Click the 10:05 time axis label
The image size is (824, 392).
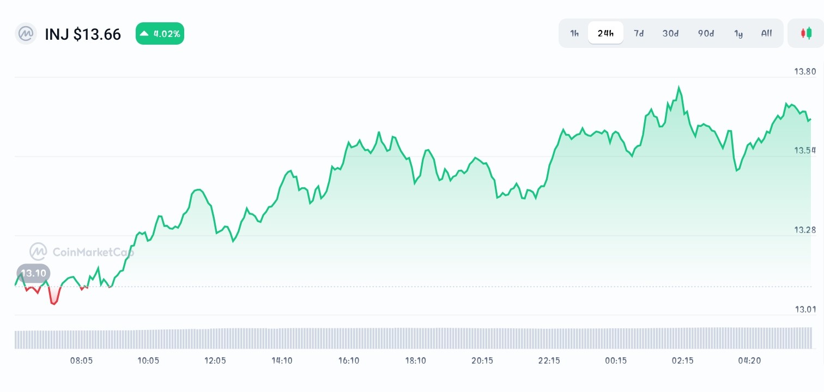pos(148,360)
